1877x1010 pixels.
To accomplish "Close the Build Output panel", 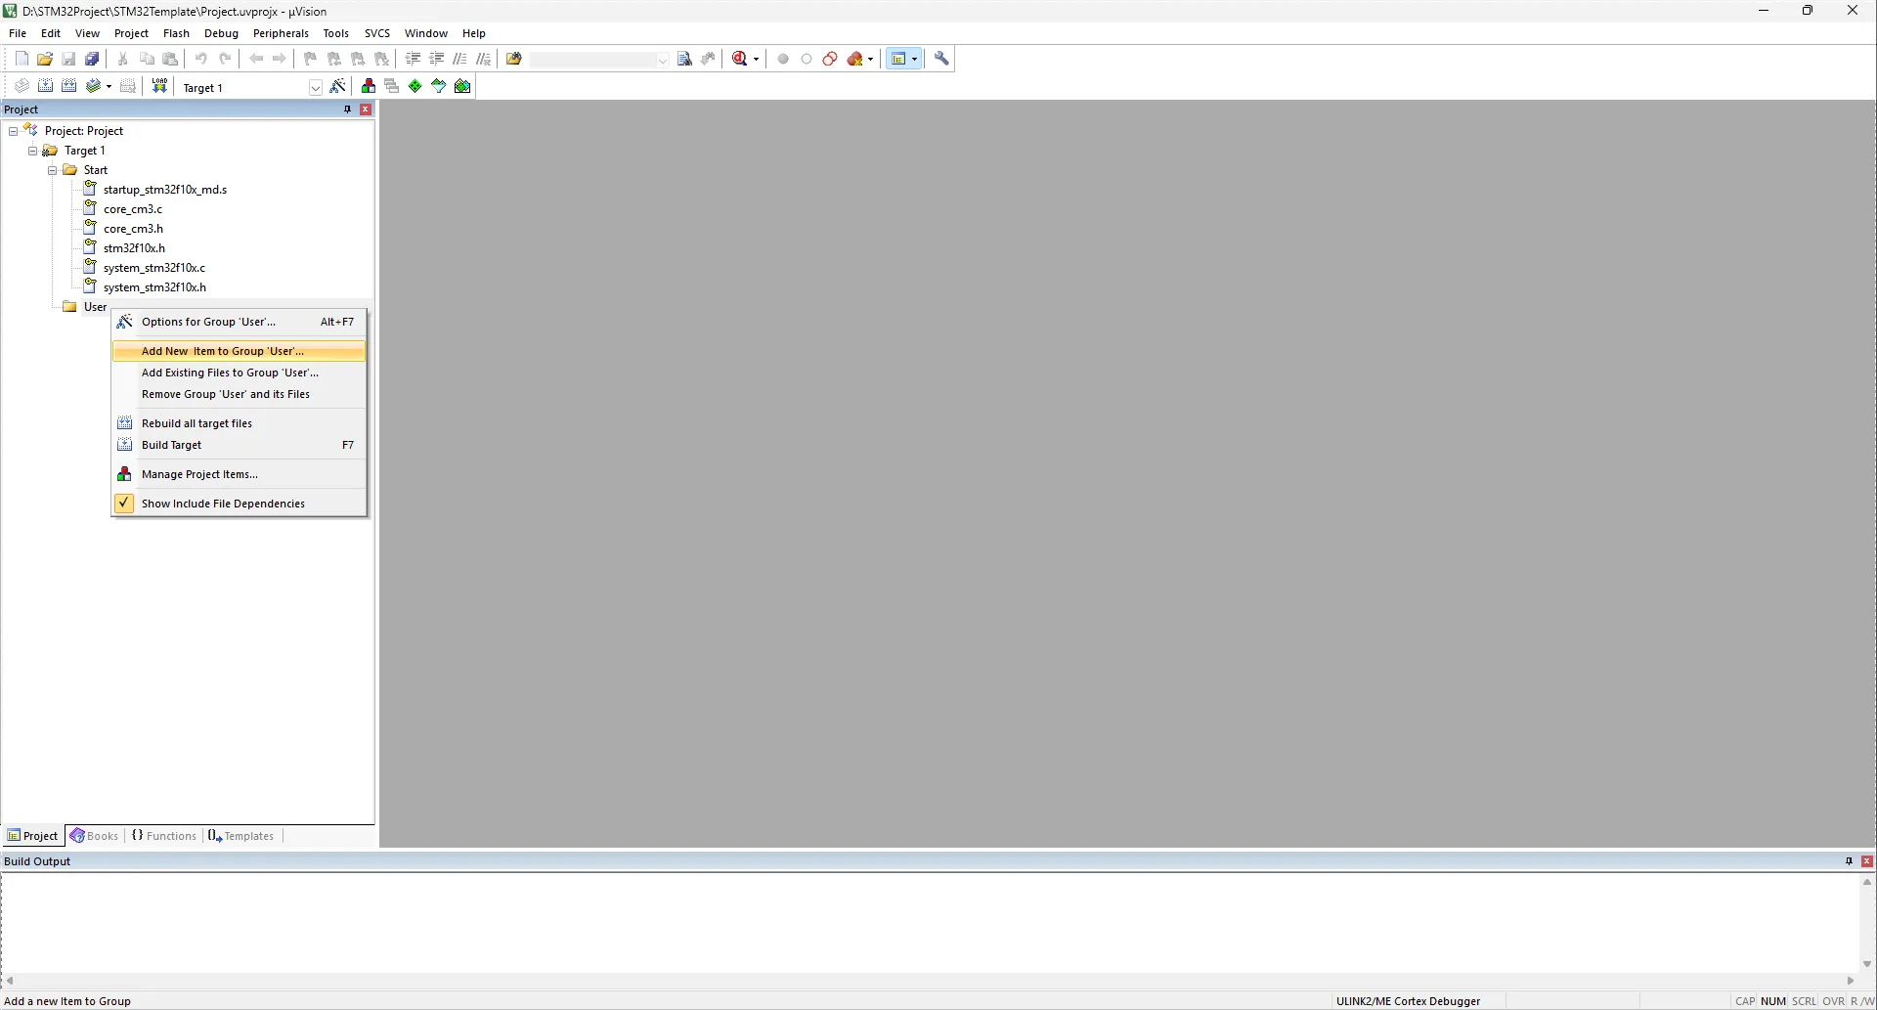I will point(1867,861).
